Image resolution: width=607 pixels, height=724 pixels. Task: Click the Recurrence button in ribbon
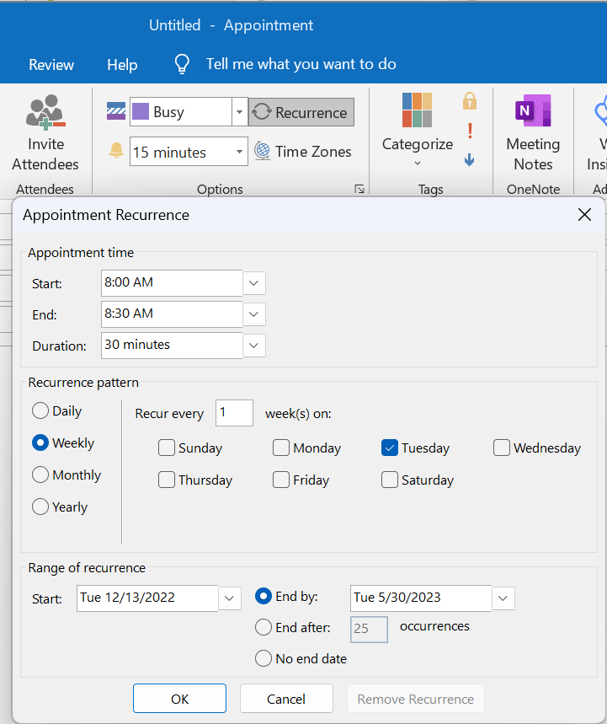click(x=301, y=112)
